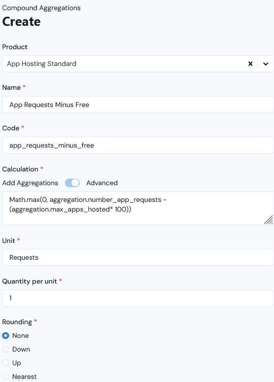Choose the Nearest rounding radio button

point(6,376)
